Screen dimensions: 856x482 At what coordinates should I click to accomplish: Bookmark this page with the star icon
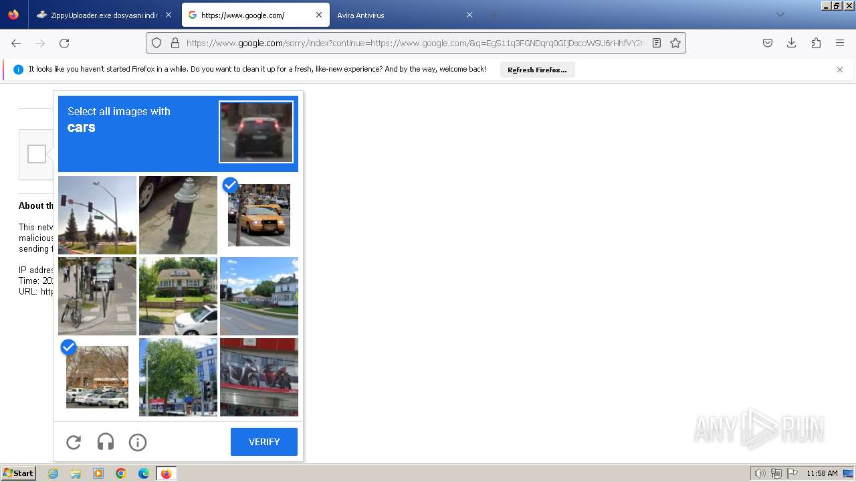[x=675, y=43]
